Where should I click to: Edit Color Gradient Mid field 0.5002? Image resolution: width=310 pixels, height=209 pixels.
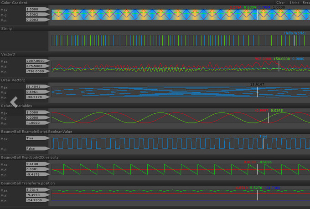click(37, 15)
